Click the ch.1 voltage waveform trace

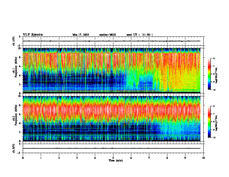coord(112,41)
